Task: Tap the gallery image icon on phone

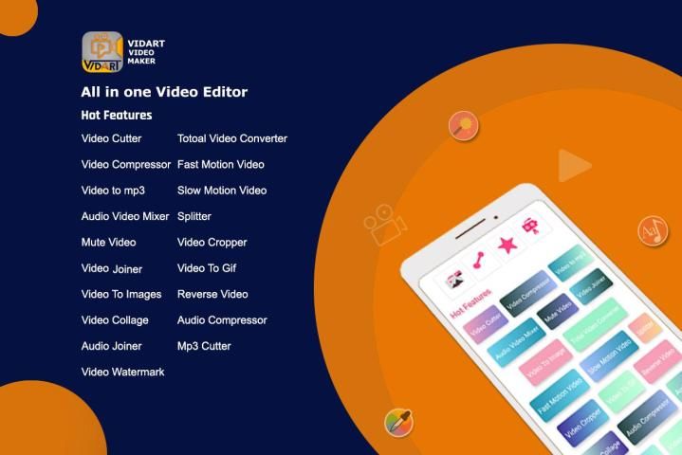Action: [454, 280]
